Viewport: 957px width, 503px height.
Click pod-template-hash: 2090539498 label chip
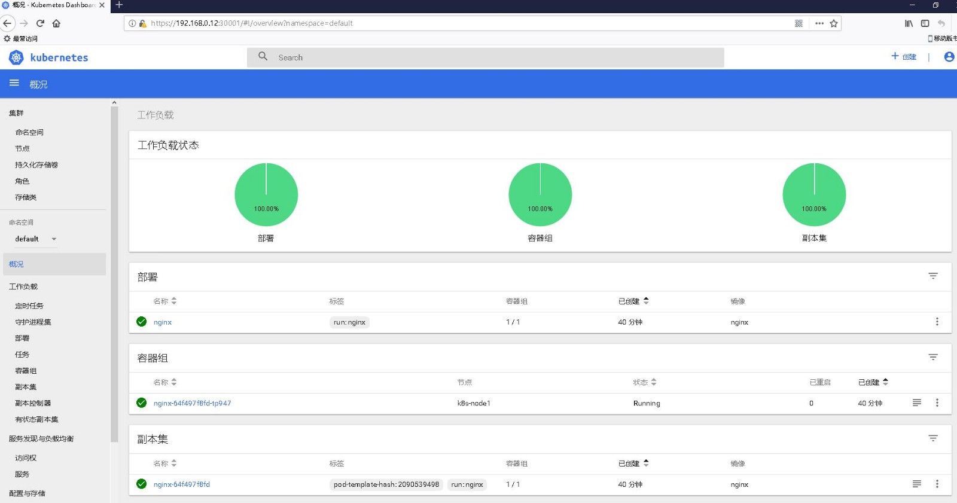(386, 484)
